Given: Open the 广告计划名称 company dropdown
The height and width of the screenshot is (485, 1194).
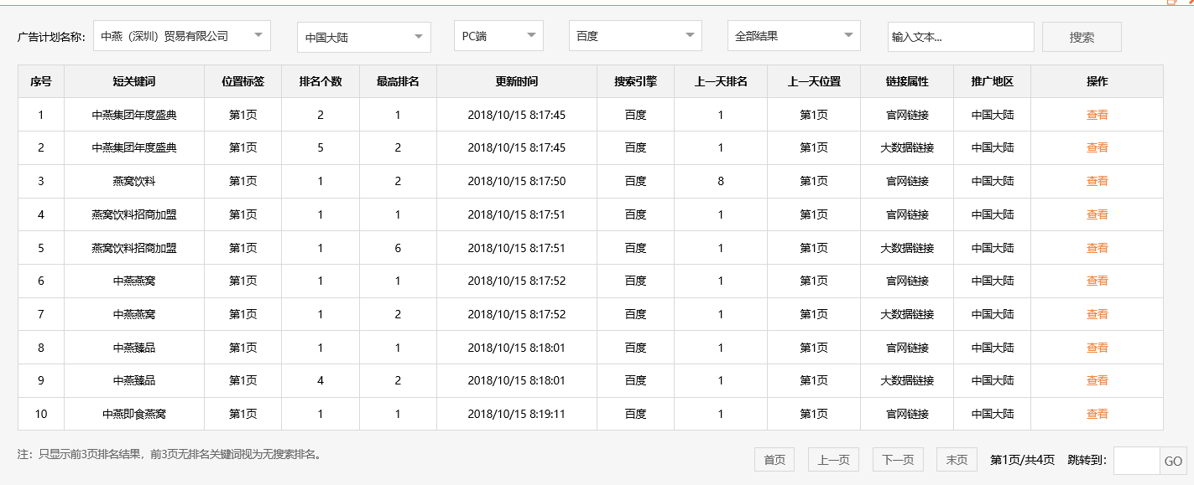Looking at the screenshot, I should [181, 35].
